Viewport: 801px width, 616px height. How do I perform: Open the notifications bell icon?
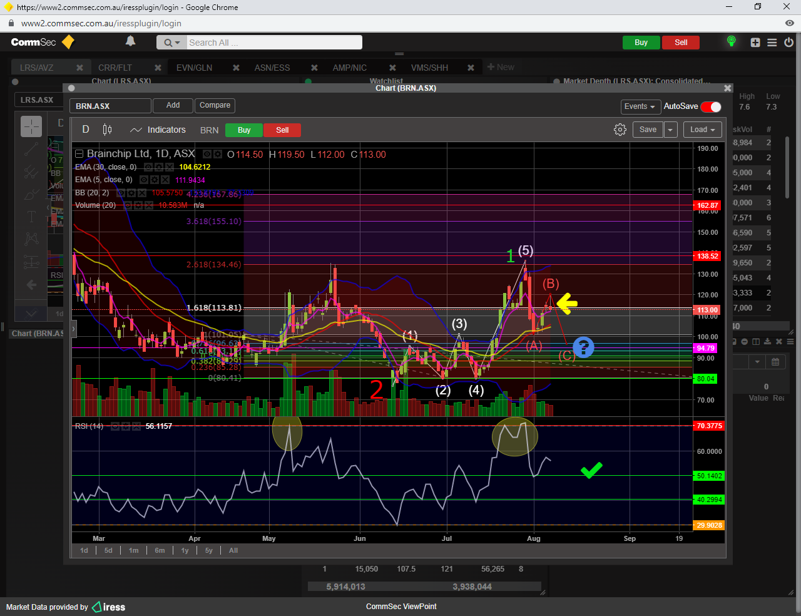(x=130, y=41)
